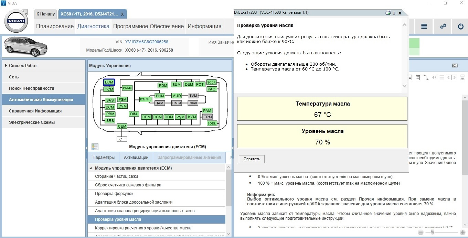Select the grey TRM module in diagram
468x238 pixels.
208,117
